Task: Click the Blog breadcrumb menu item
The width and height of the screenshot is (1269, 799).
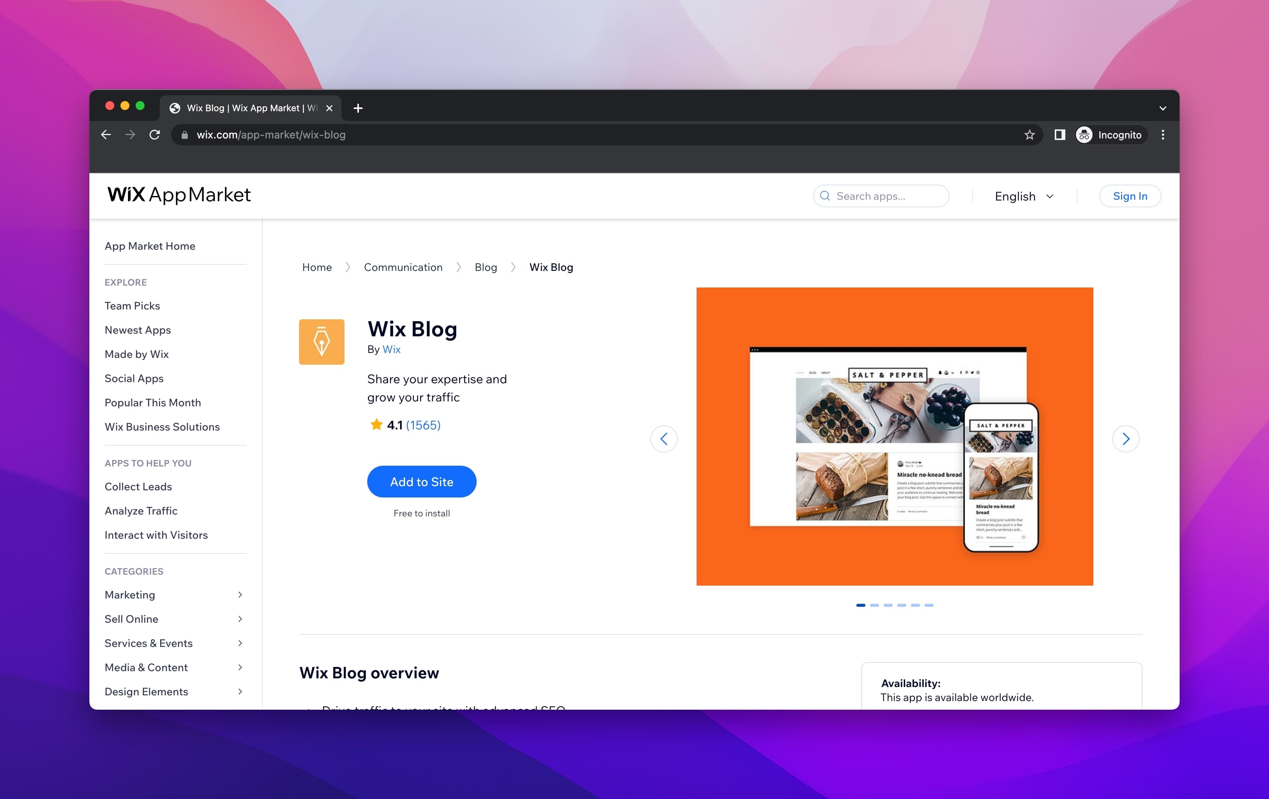Action: [485, 267]
